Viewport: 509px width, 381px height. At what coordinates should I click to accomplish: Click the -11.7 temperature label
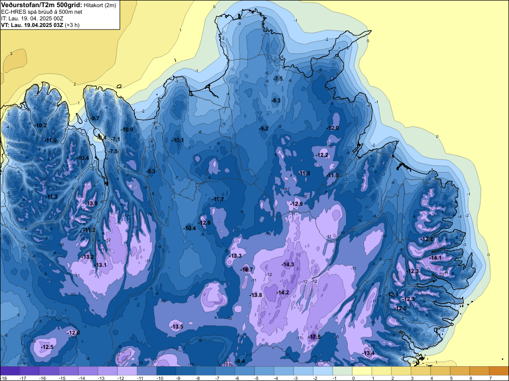pyautogui.click(x=218, y=199)
